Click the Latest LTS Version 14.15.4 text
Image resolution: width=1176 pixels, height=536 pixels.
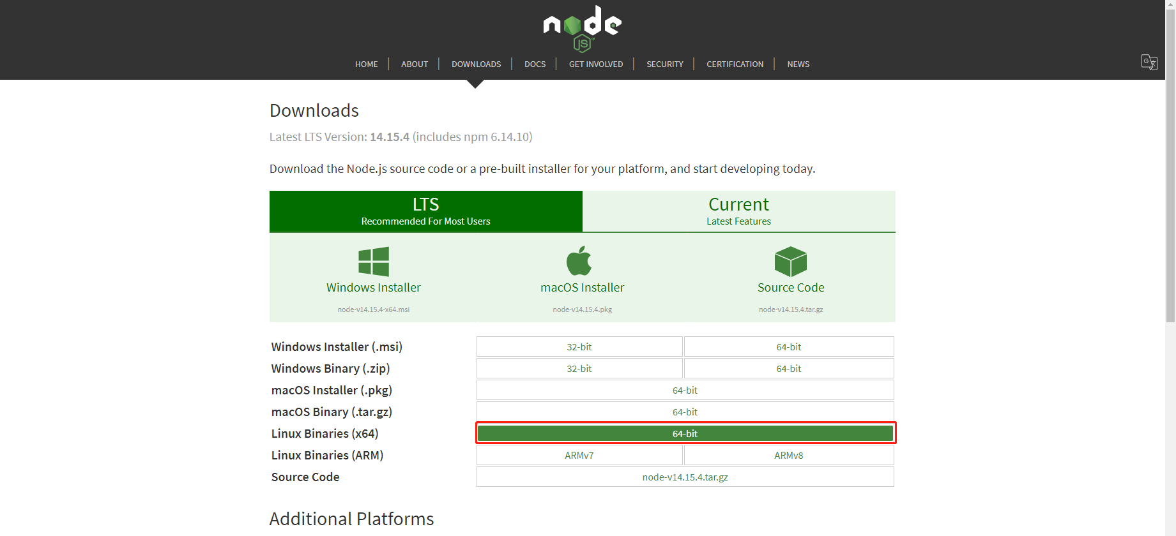[401, 137]
